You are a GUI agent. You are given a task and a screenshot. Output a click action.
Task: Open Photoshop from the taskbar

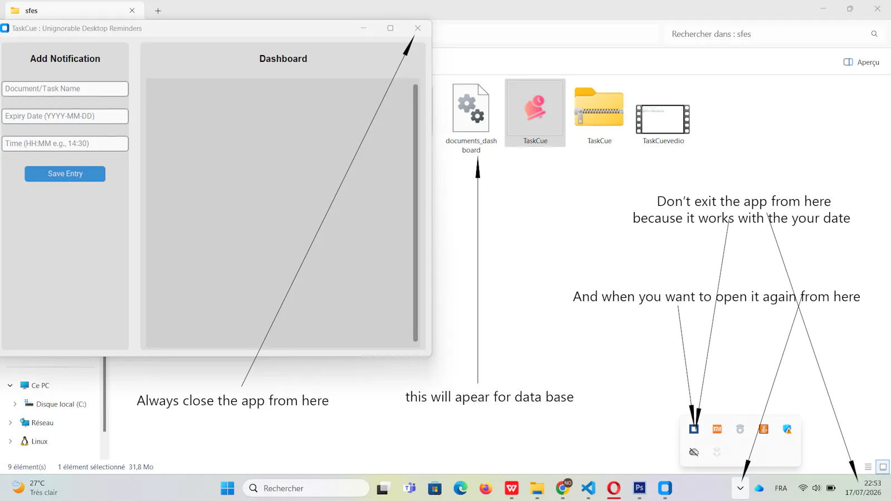click(639, 488)
